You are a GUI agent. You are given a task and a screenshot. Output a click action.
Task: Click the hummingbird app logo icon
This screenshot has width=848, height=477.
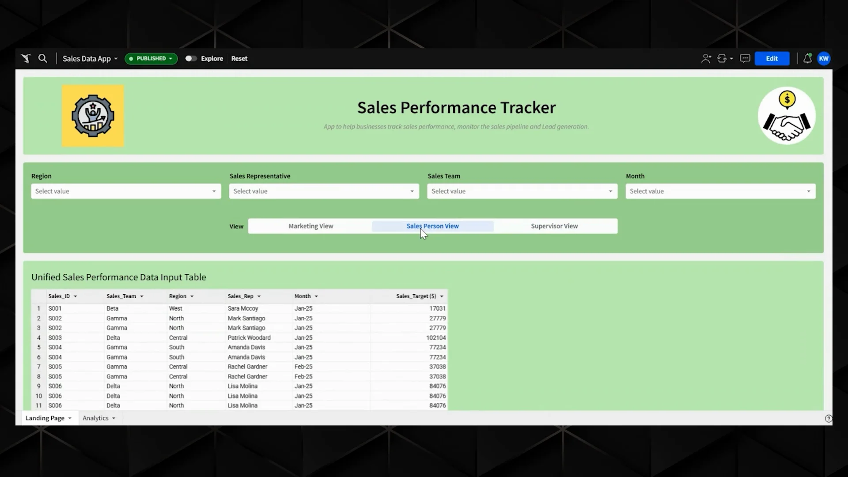pyautogui.click(x=25, y=58)
